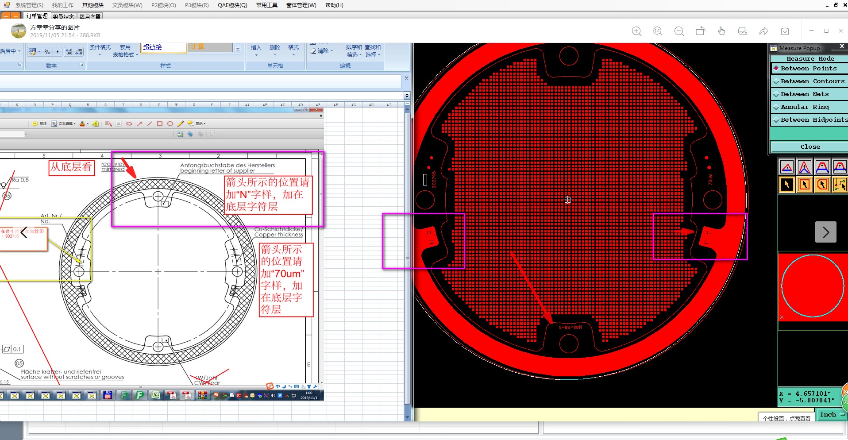Click the increase decimal icon

click(69, 52)
